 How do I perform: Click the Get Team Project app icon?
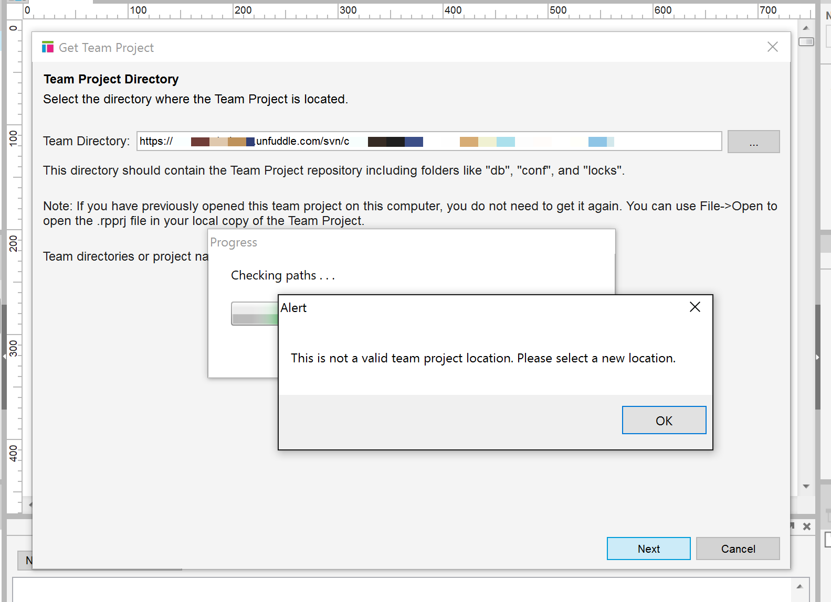pos(48,47)
